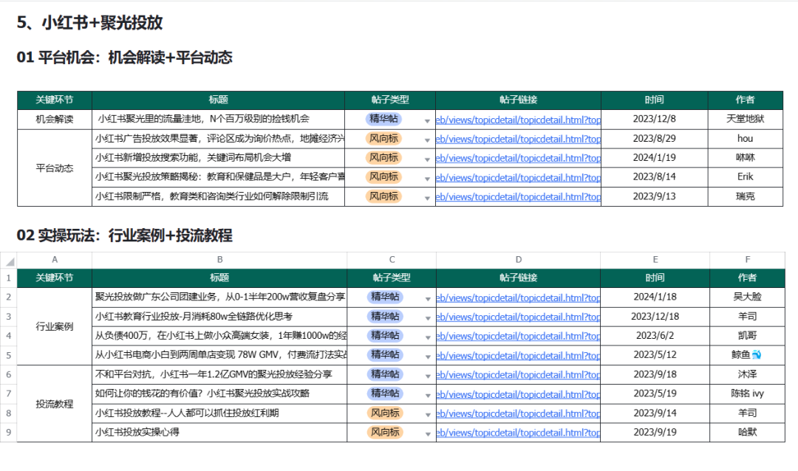Open the post link dated 2023/12/8
Screen dimensions: 798x471
(x=518, y=120)
